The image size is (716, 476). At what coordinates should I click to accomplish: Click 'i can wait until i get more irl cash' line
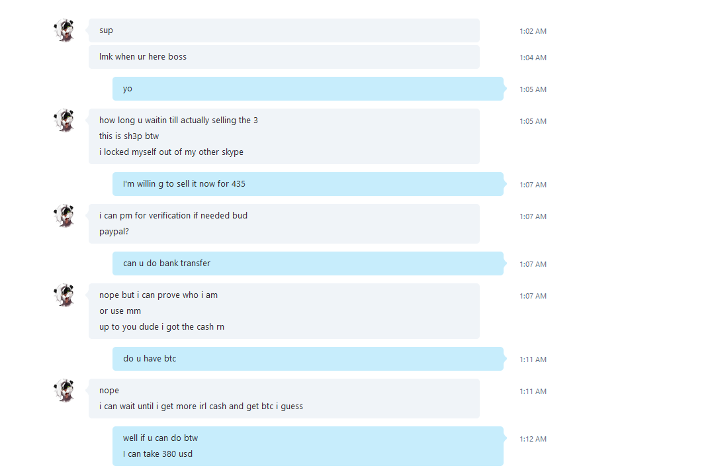pos(201,406)
